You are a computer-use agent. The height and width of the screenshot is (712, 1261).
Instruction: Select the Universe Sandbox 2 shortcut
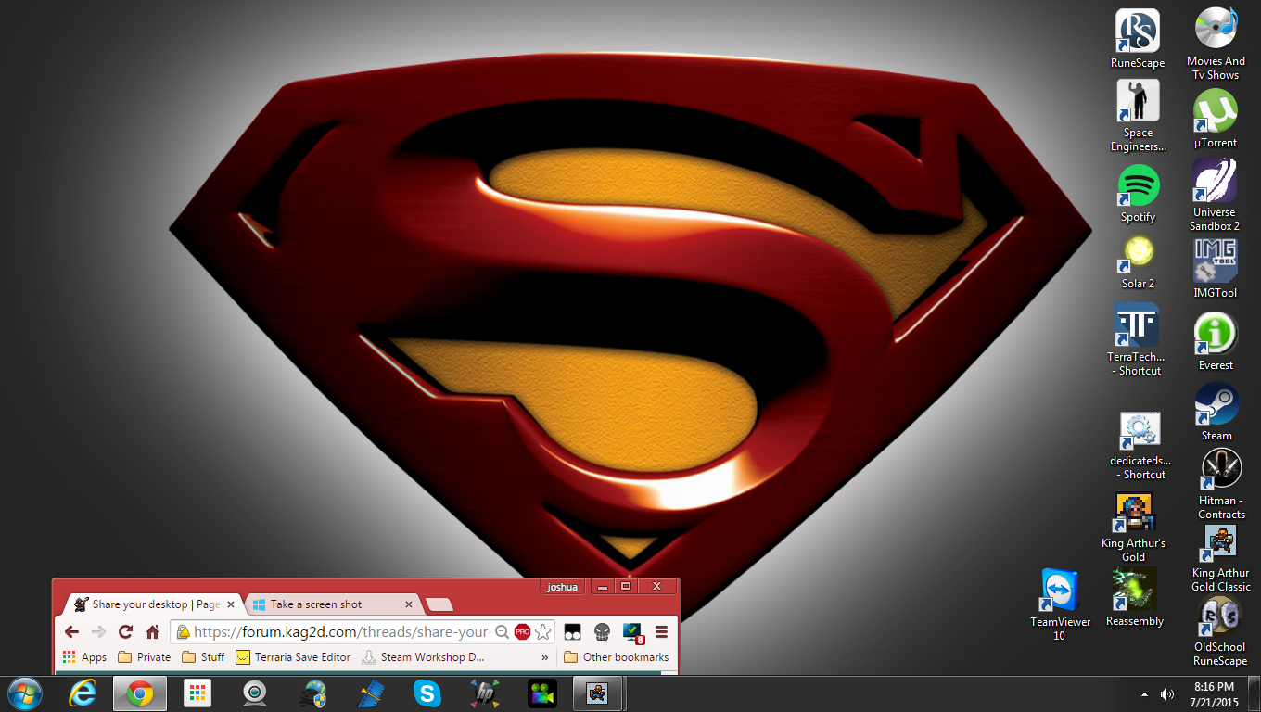[x=1216, y=195]
